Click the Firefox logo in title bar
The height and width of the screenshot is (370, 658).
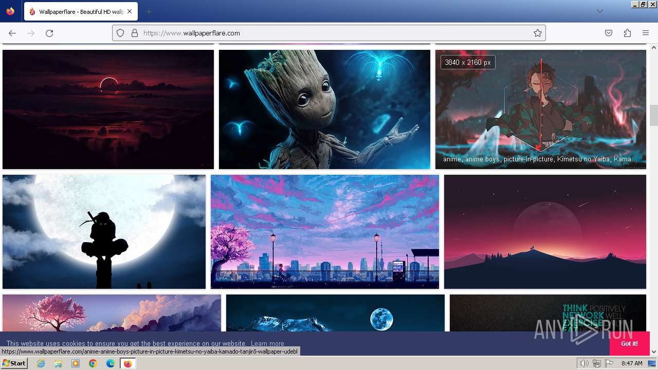click(10, 11)
